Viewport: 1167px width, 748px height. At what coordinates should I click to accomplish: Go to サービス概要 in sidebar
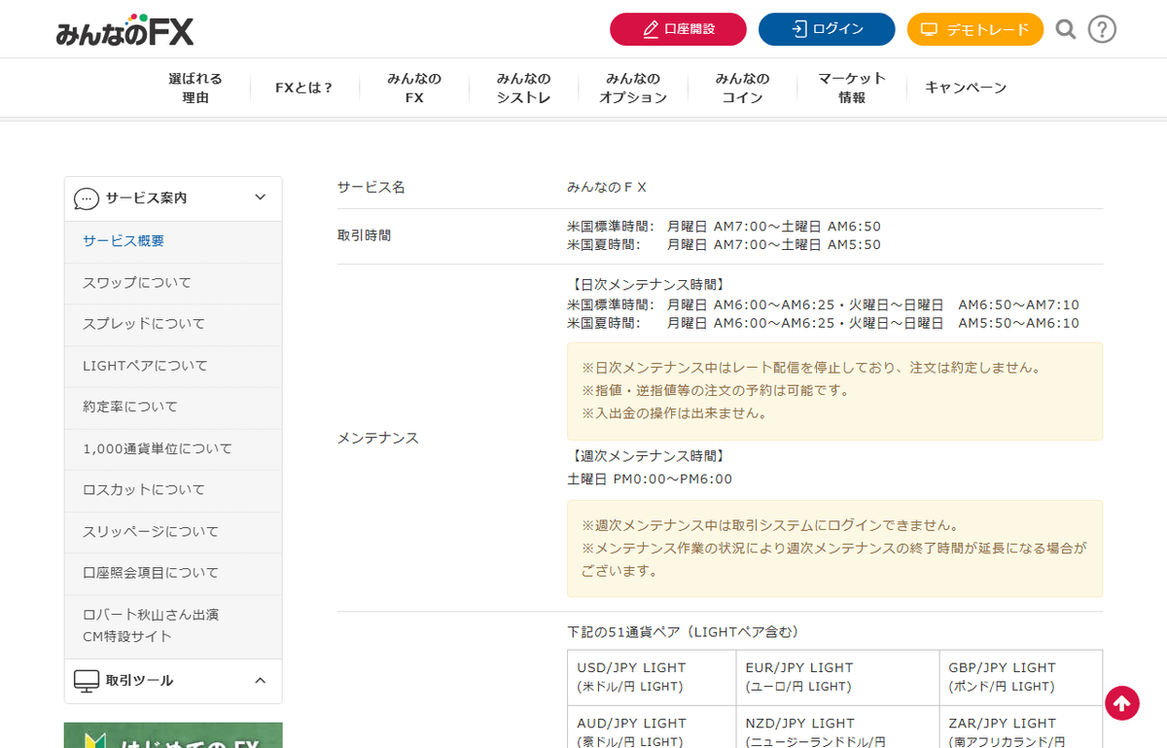point(173,241)
